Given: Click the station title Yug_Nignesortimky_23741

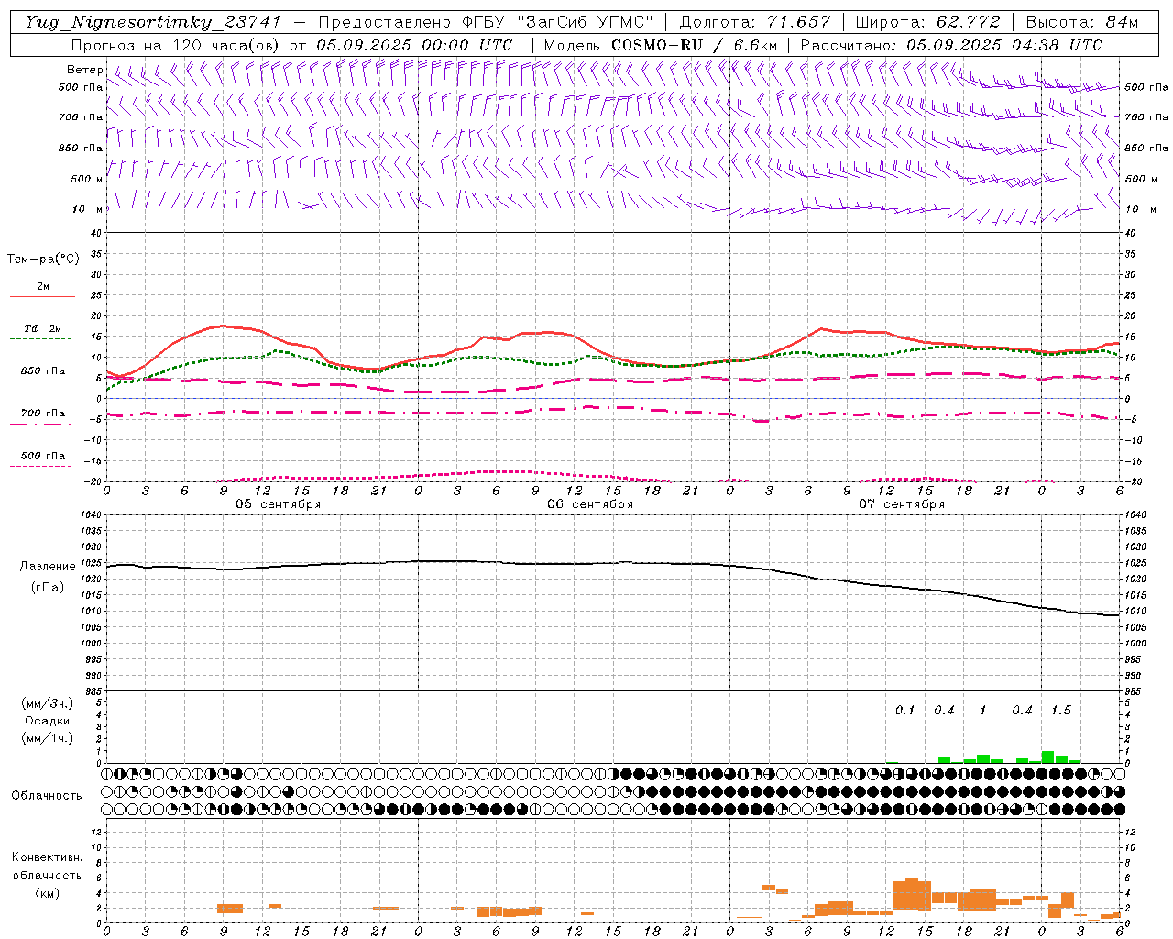Looking at the screenshot, I should (153, 22).
